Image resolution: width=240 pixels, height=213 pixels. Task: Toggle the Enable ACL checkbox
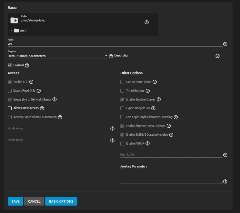(x=10, y=82)
